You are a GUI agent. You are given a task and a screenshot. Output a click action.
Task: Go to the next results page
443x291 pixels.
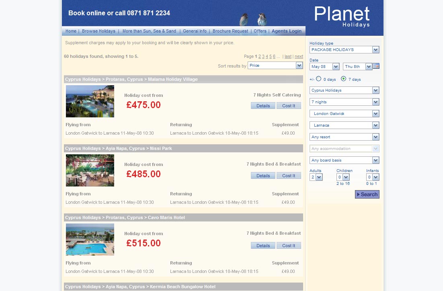(x=299, y=57)
